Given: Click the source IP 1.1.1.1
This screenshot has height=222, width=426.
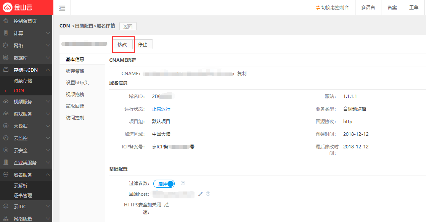Looking at the screenshot, I should point(350,97).
